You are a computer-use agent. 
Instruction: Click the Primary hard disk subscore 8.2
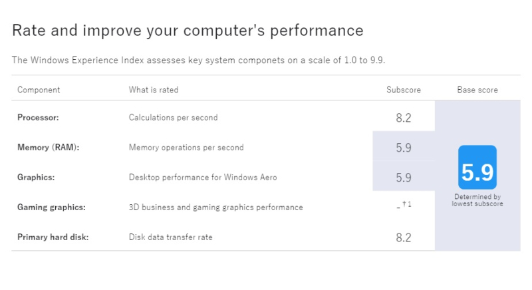point(404,237)
